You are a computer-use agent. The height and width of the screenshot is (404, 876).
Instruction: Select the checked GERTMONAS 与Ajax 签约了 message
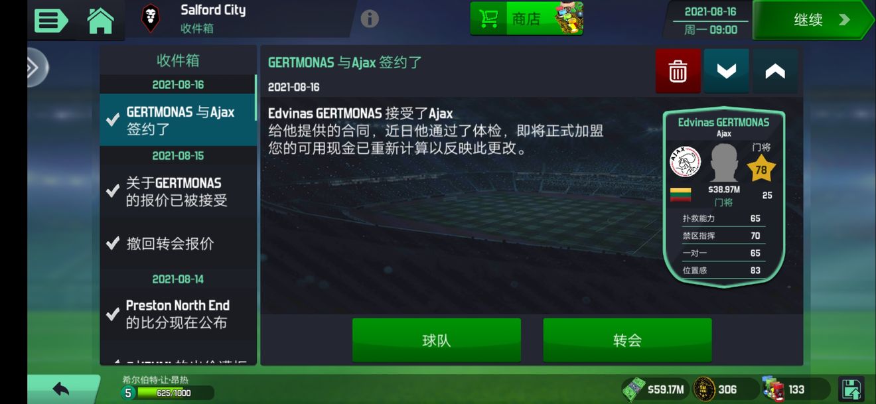pyautogui.click(x=178, y=120)
